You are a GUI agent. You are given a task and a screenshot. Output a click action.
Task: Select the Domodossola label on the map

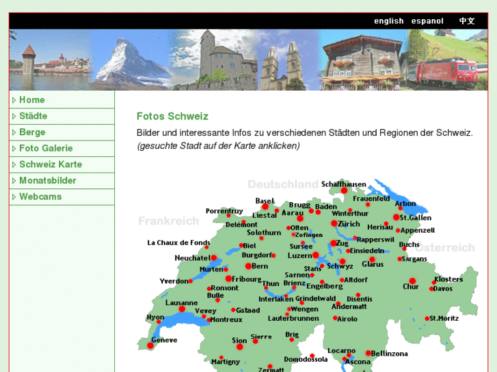306,359
